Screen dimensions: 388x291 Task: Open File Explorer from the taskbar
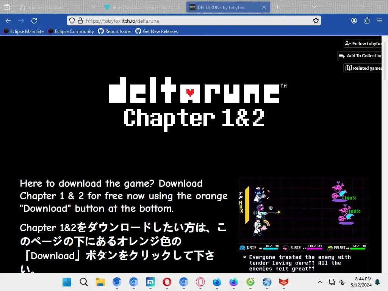click(100, 282)
